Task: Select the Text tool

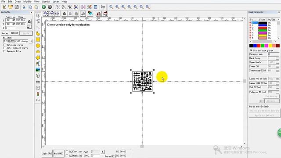Action: [x=38, y=64]
